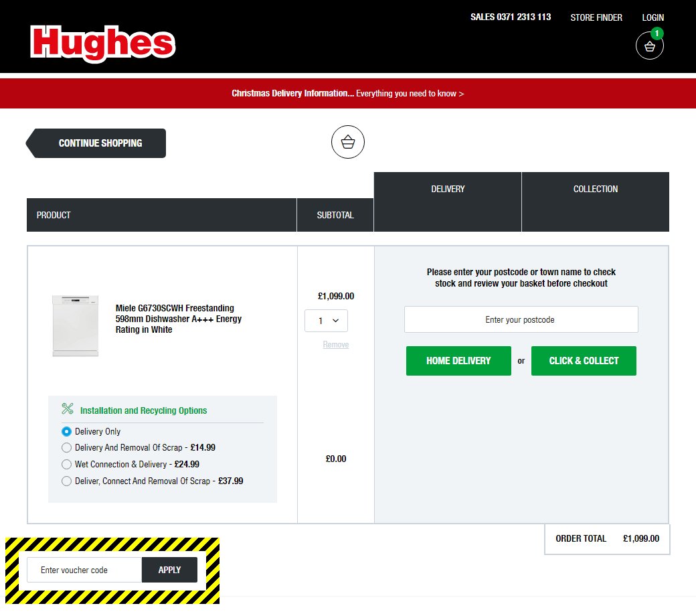This screenshot has width=696, height=616.
Task: Switch to the Collection tab
Action: click(595, 189)
